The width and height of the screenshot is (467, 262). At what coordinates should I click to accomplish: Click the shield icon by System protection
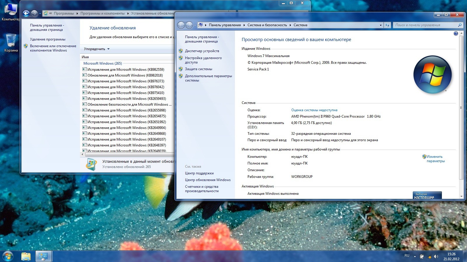181,69
